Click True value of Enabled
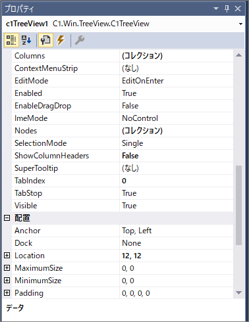 [129, 93]
